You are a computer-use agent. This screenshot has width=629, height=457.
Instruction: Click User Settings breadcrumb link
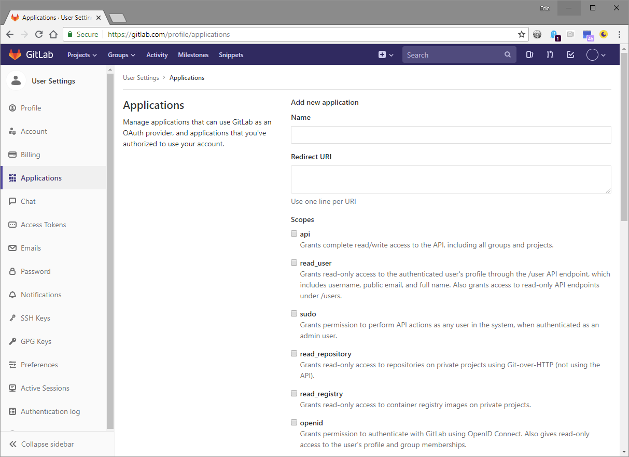141,78
